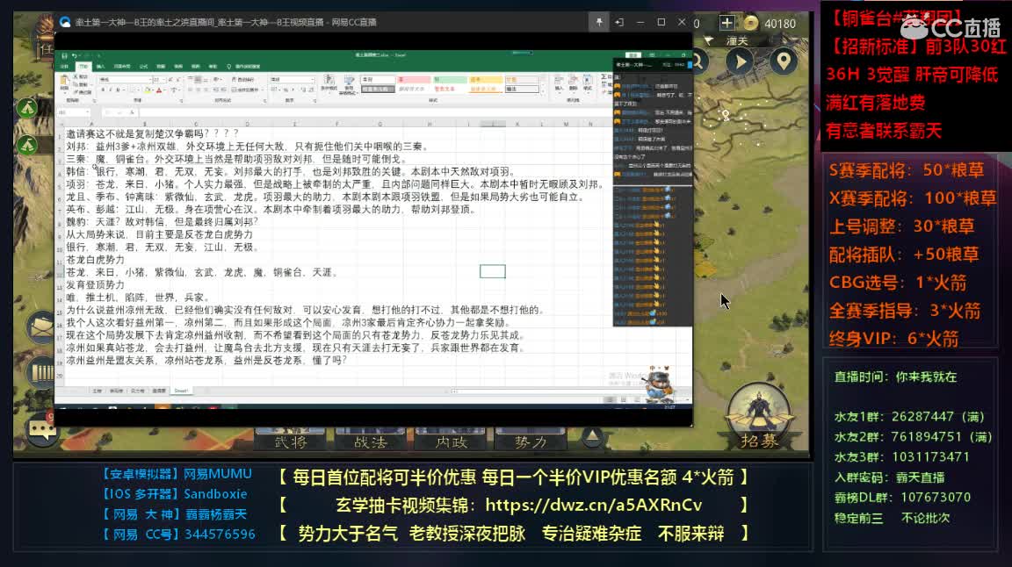Switch to Normal view in status bar
The width and height of the screenshot is (1012, 567).
tap(610, 400)
